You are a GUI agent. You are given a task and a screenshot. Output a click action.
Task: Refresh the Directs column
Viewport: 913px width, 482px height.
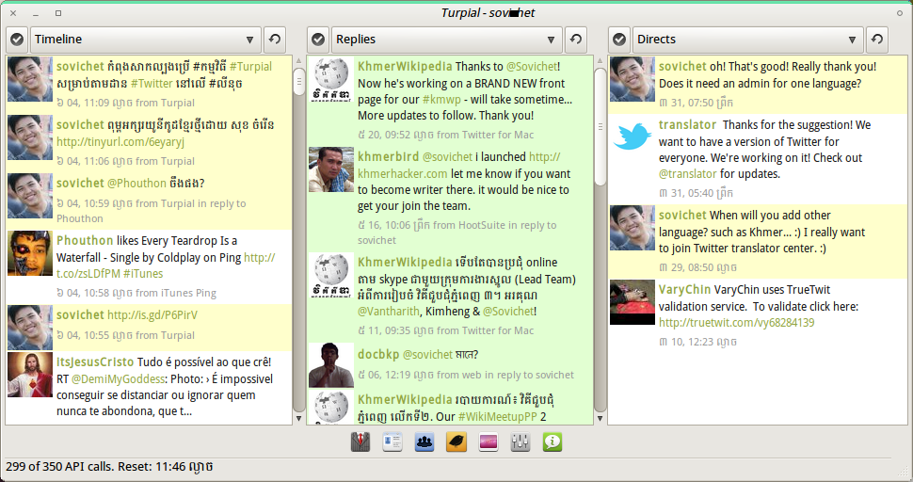click(877, 40)
